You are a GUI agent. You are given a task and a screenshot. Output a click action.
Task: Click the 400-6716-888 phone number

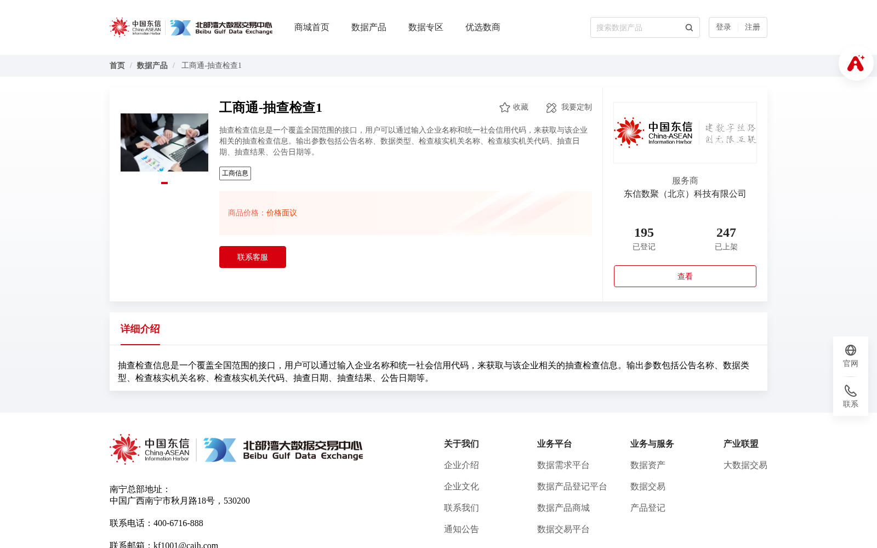(x=178, y=523)
